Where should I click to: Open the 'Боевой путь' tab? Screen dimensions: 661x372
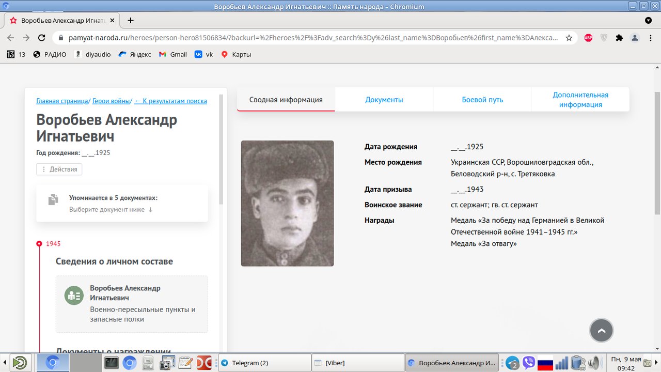pos(482,99)
